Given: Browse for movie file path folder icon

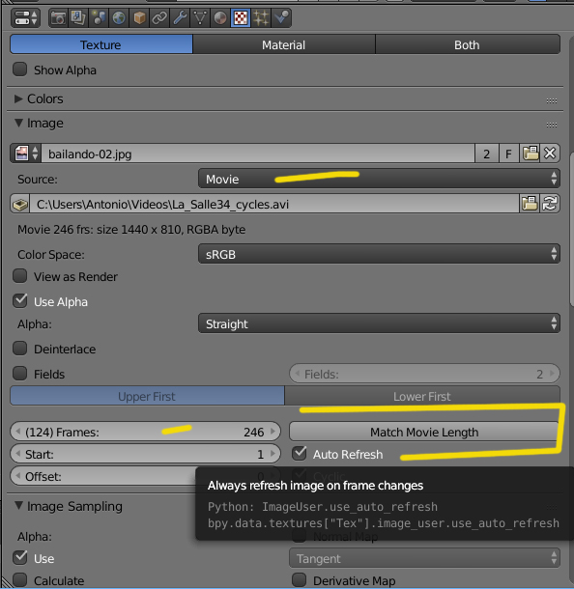Looking at the screenshot, I should tap(530, 204).
